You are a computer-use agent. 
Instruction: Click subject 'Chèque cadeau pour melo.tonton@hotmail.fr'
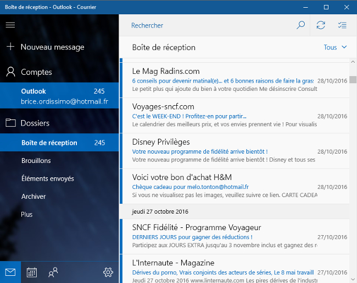pos(191,187)
